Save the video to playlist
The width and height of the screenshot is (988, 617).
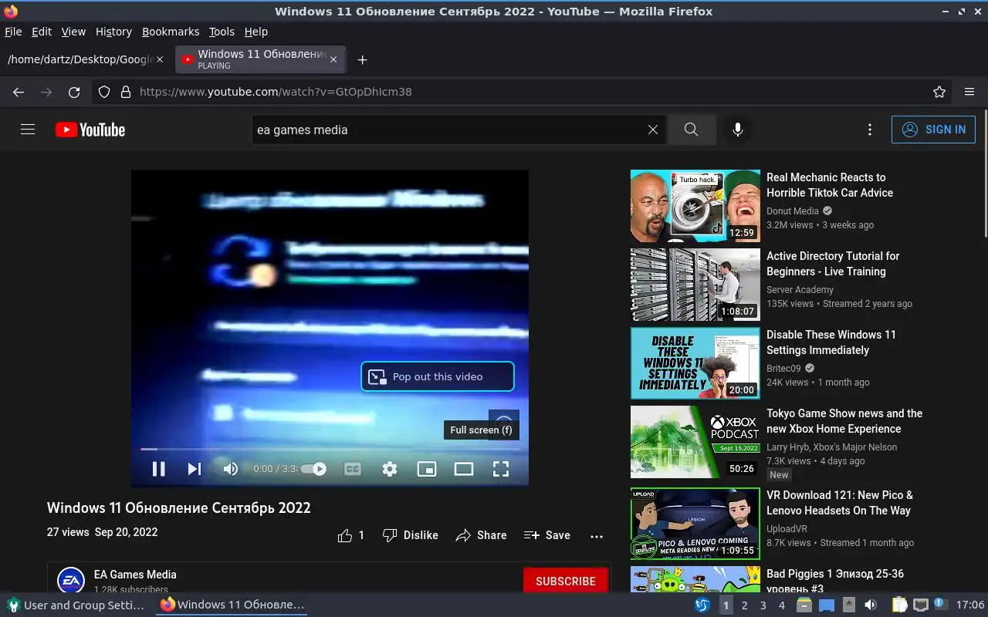tap(547, 535)
